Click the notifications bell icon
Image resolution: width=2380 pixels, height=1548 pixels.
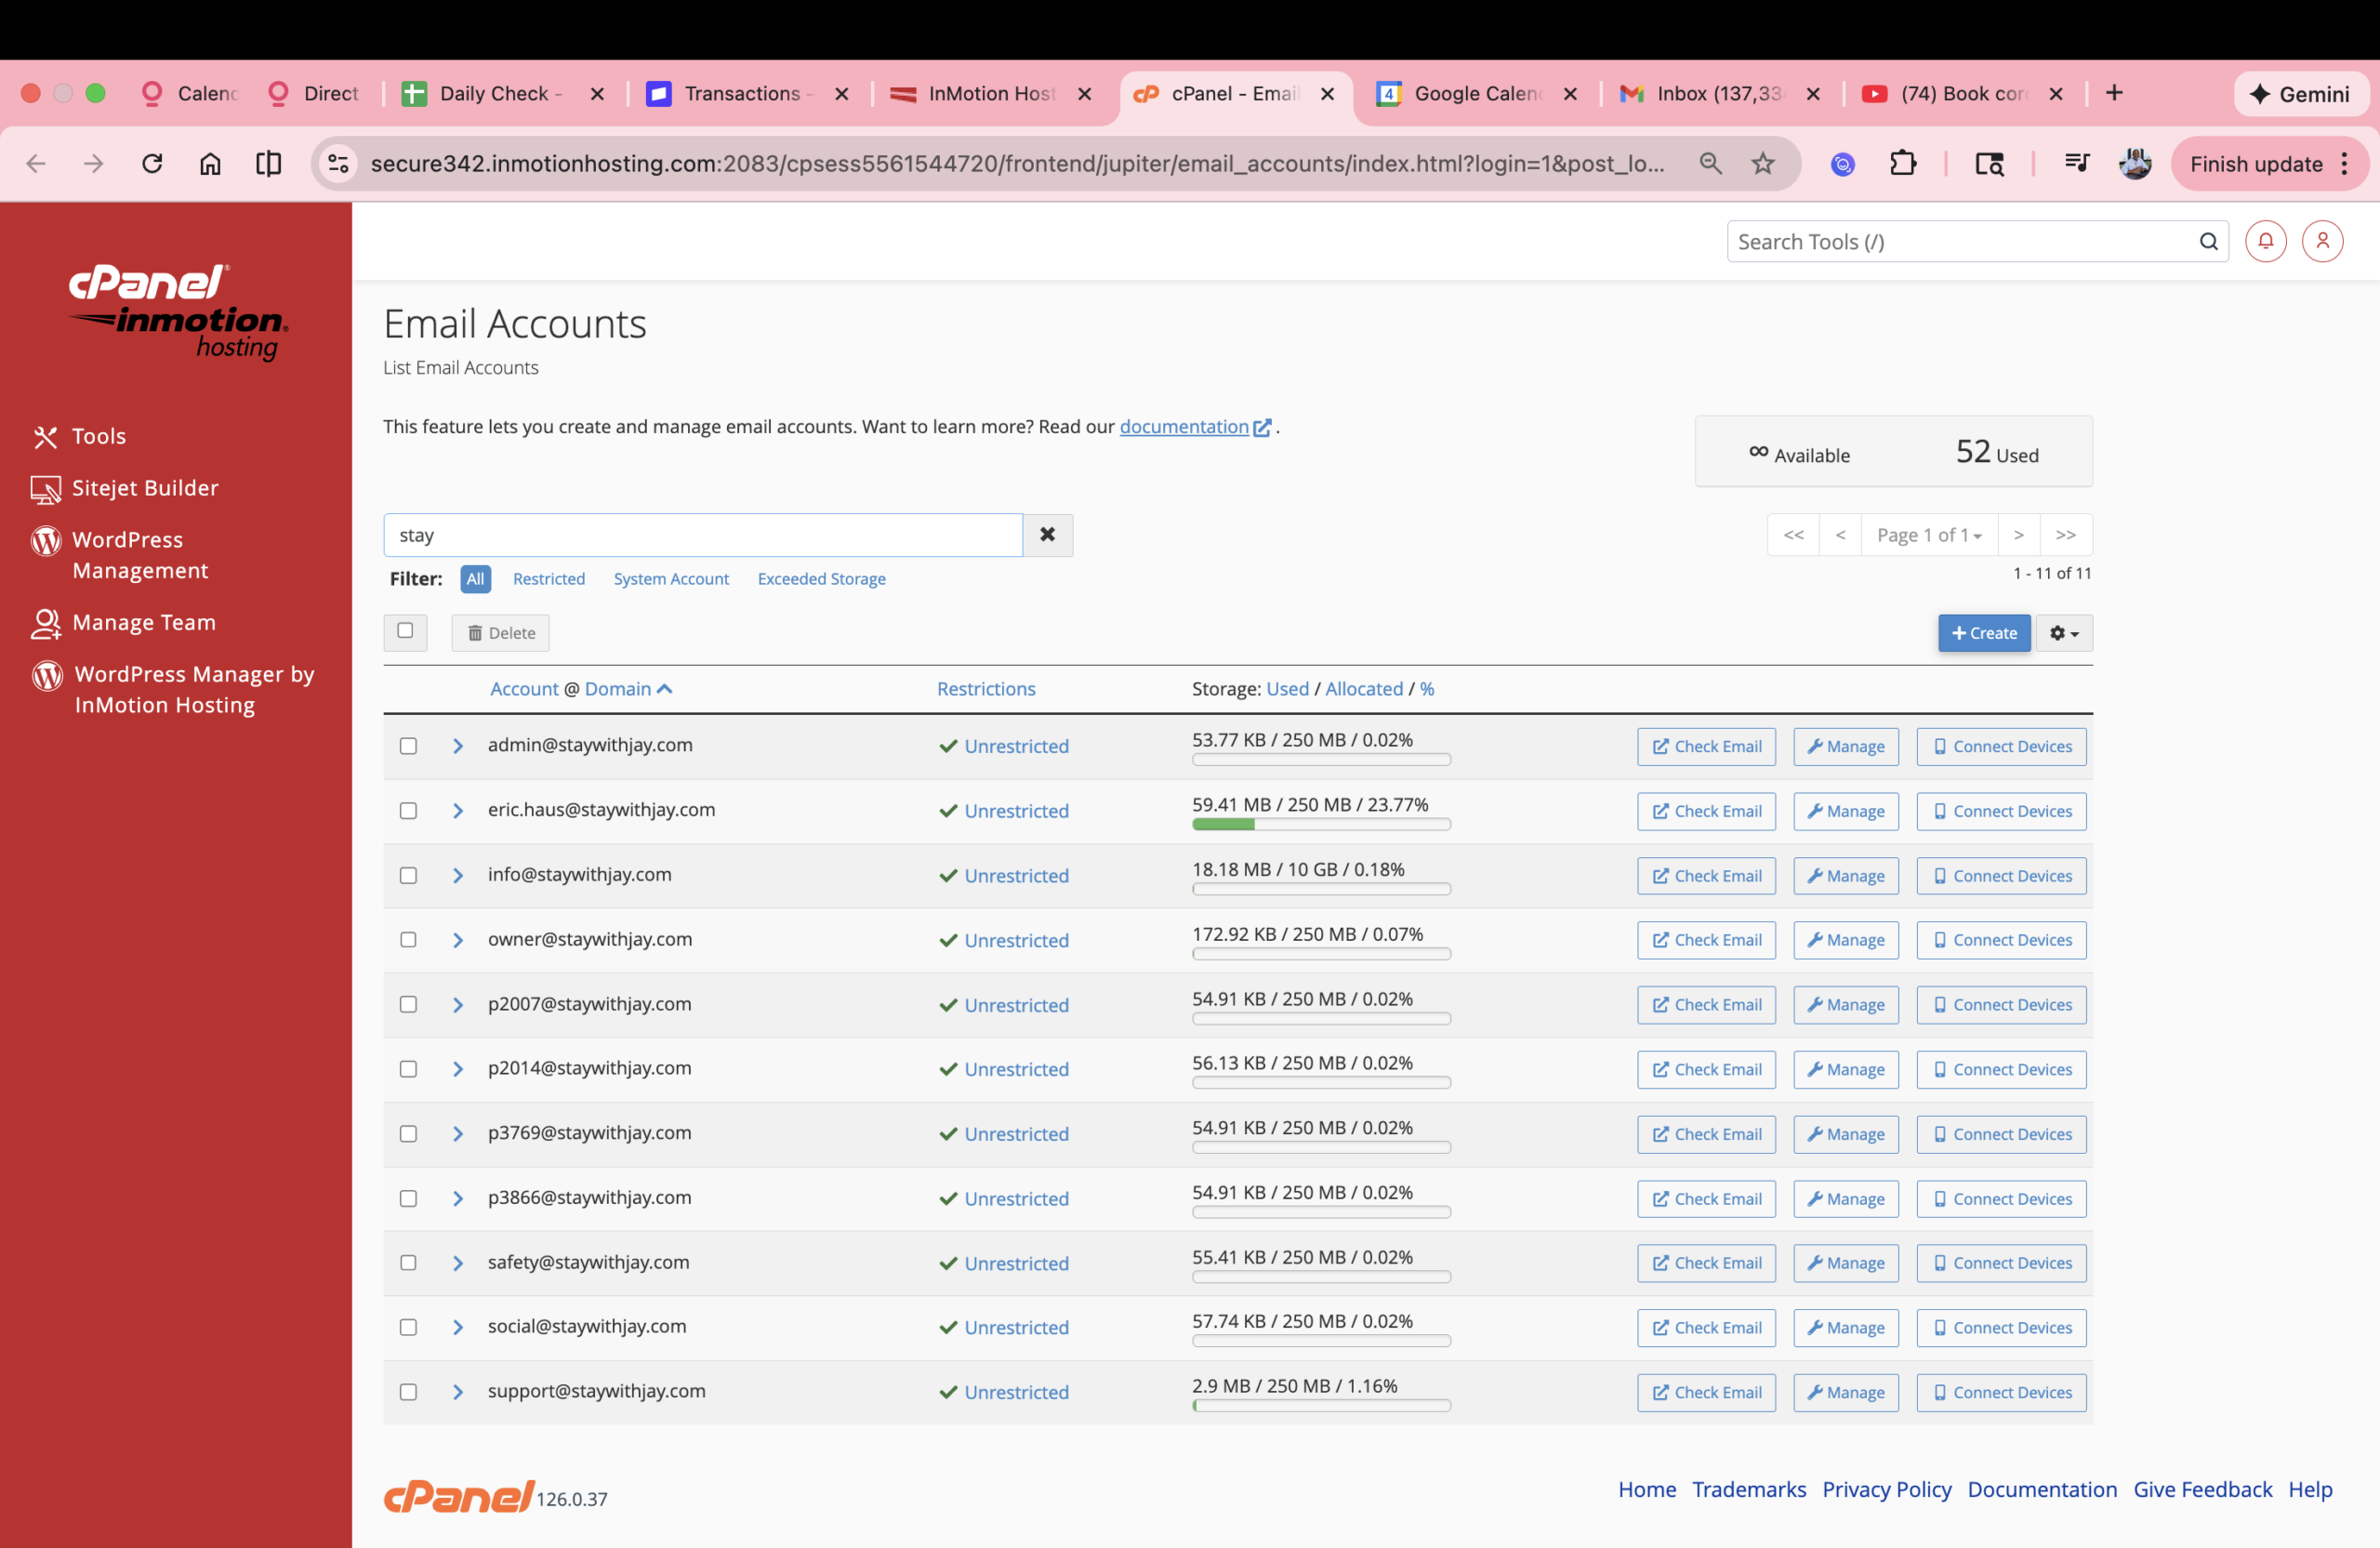pyautogui.click(x=2265, y=241)
